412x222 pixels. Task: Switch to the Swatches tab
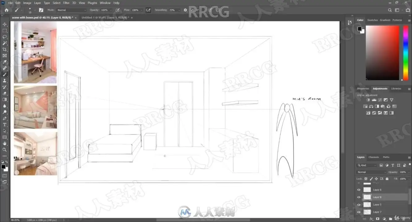[372, 20]
